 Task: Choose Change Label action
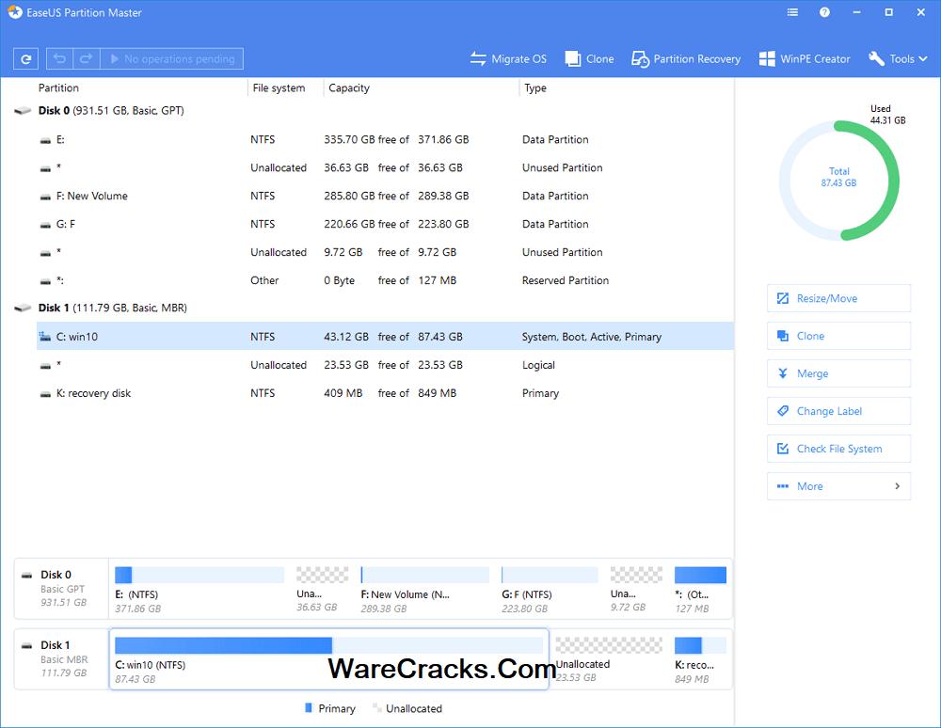pyautogui.click(x=838, y=411)
